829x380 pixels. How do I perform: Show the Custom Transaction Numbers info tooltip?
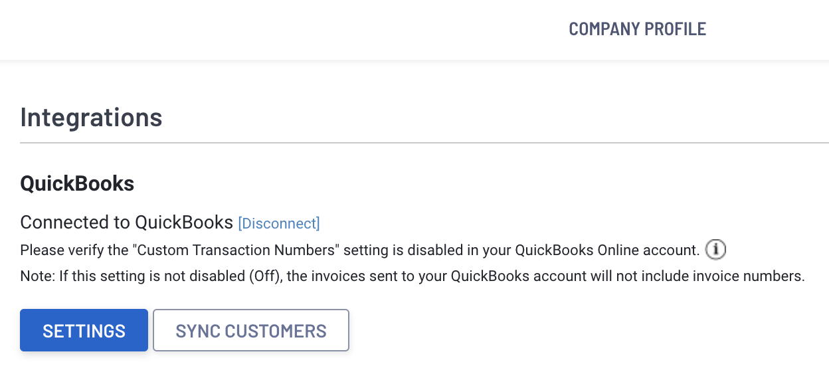click(715, 250)
